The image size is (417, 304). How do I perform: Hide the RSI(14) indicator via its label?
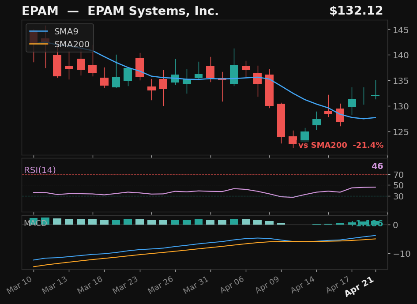(x=40, y=169)
